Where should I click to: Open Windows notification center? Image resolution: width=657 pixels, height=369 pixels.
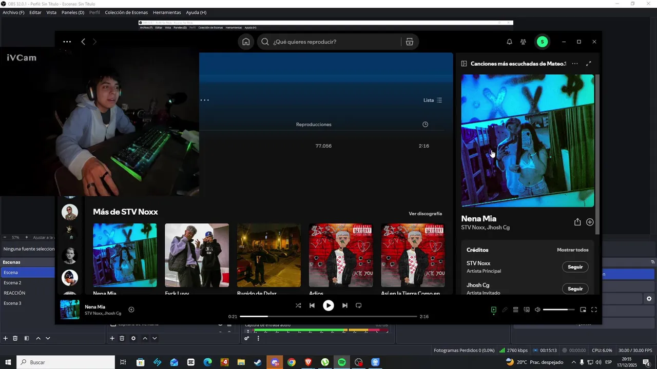[646, 362]
